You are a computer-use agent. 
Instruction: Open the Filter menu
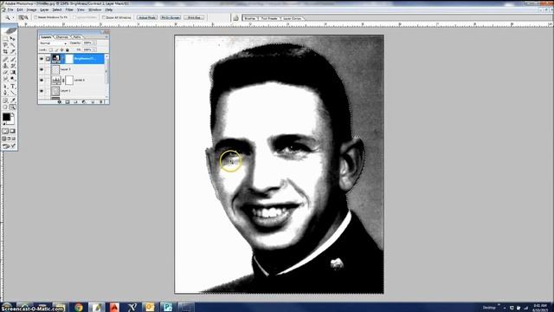(x=69, y=10)
